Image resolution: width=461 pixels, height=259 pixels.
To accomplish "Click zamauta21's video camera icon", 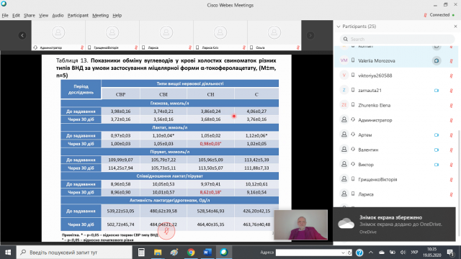I will pyautogui.click(x=437, y=91).
